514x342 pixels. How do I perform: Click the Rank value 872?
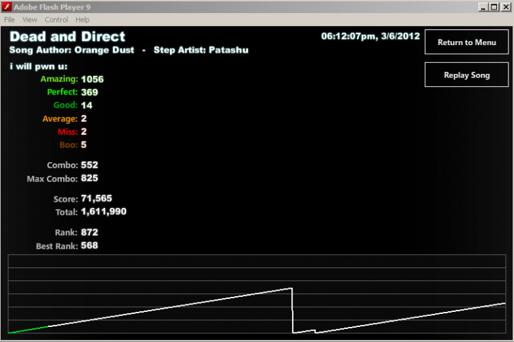click(90, 233)
